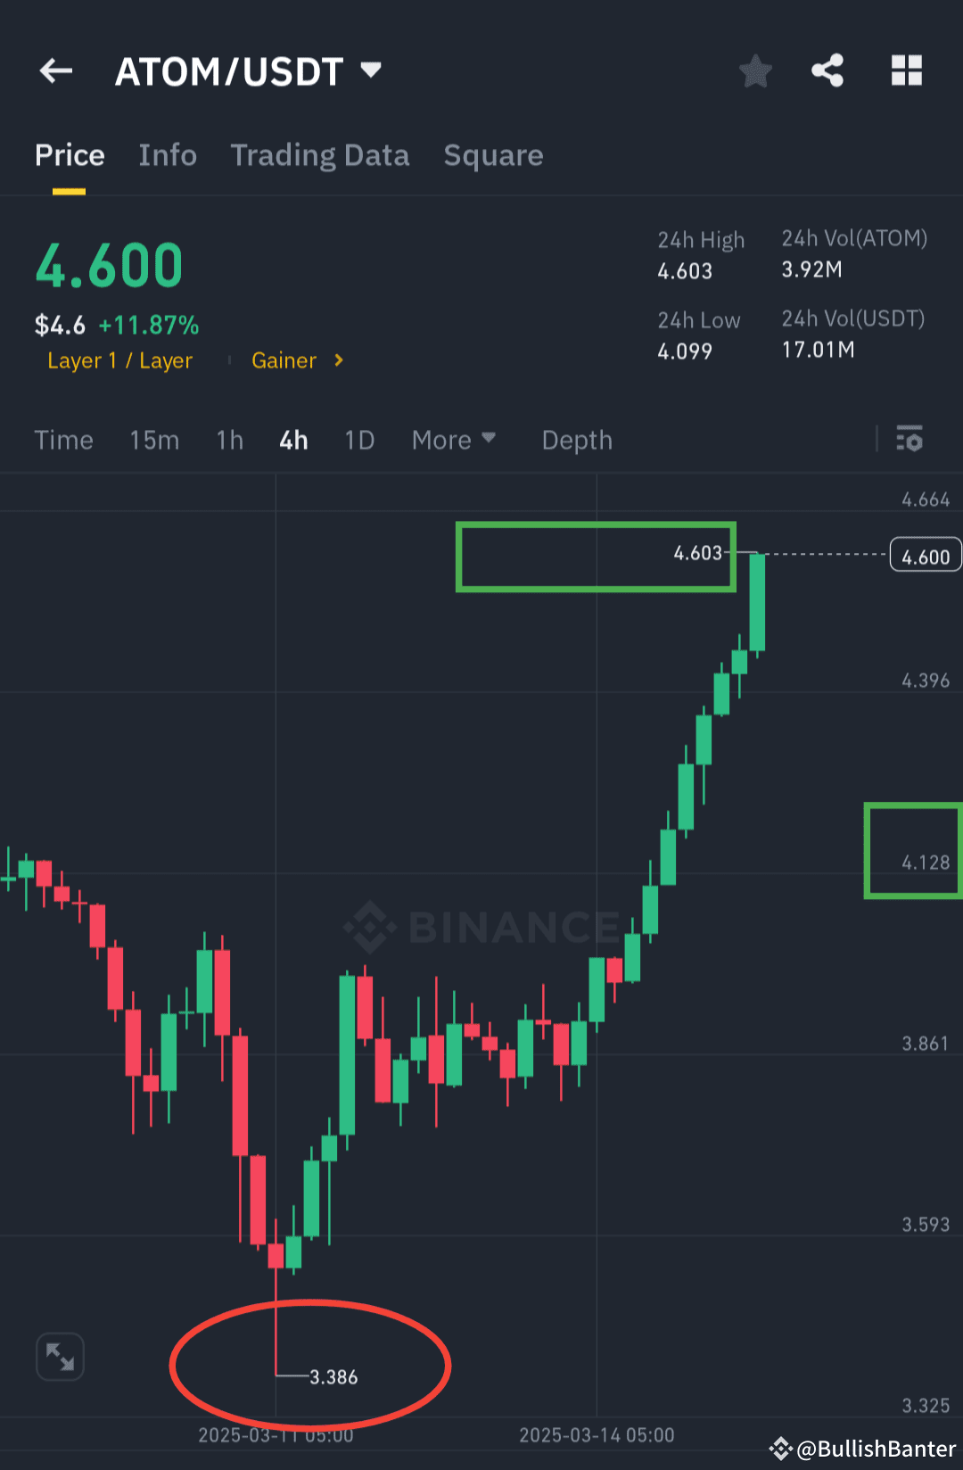Expand the Gainer category chevron
The width and height of the screenshot is (963, 1470).
click(339, 360)
